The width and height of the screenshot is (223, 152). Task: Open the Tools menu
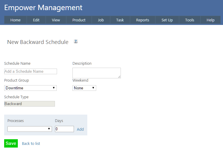click(x=189, y=20)
